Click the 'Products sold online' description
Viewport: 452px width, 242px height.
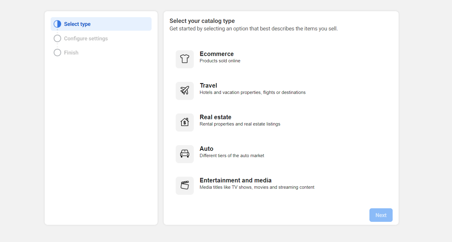[220, 61]
